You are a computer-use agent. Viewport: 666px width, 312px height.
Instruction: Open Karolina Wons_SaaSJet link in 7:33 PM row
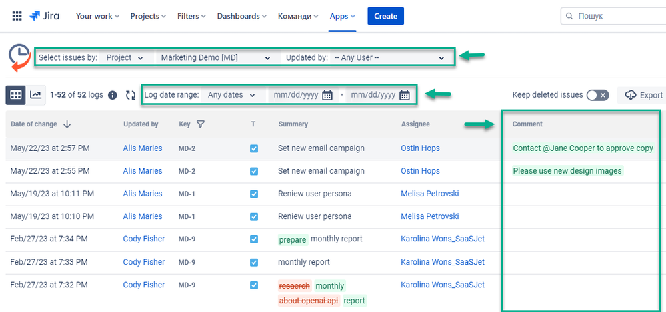coord(443,262)
